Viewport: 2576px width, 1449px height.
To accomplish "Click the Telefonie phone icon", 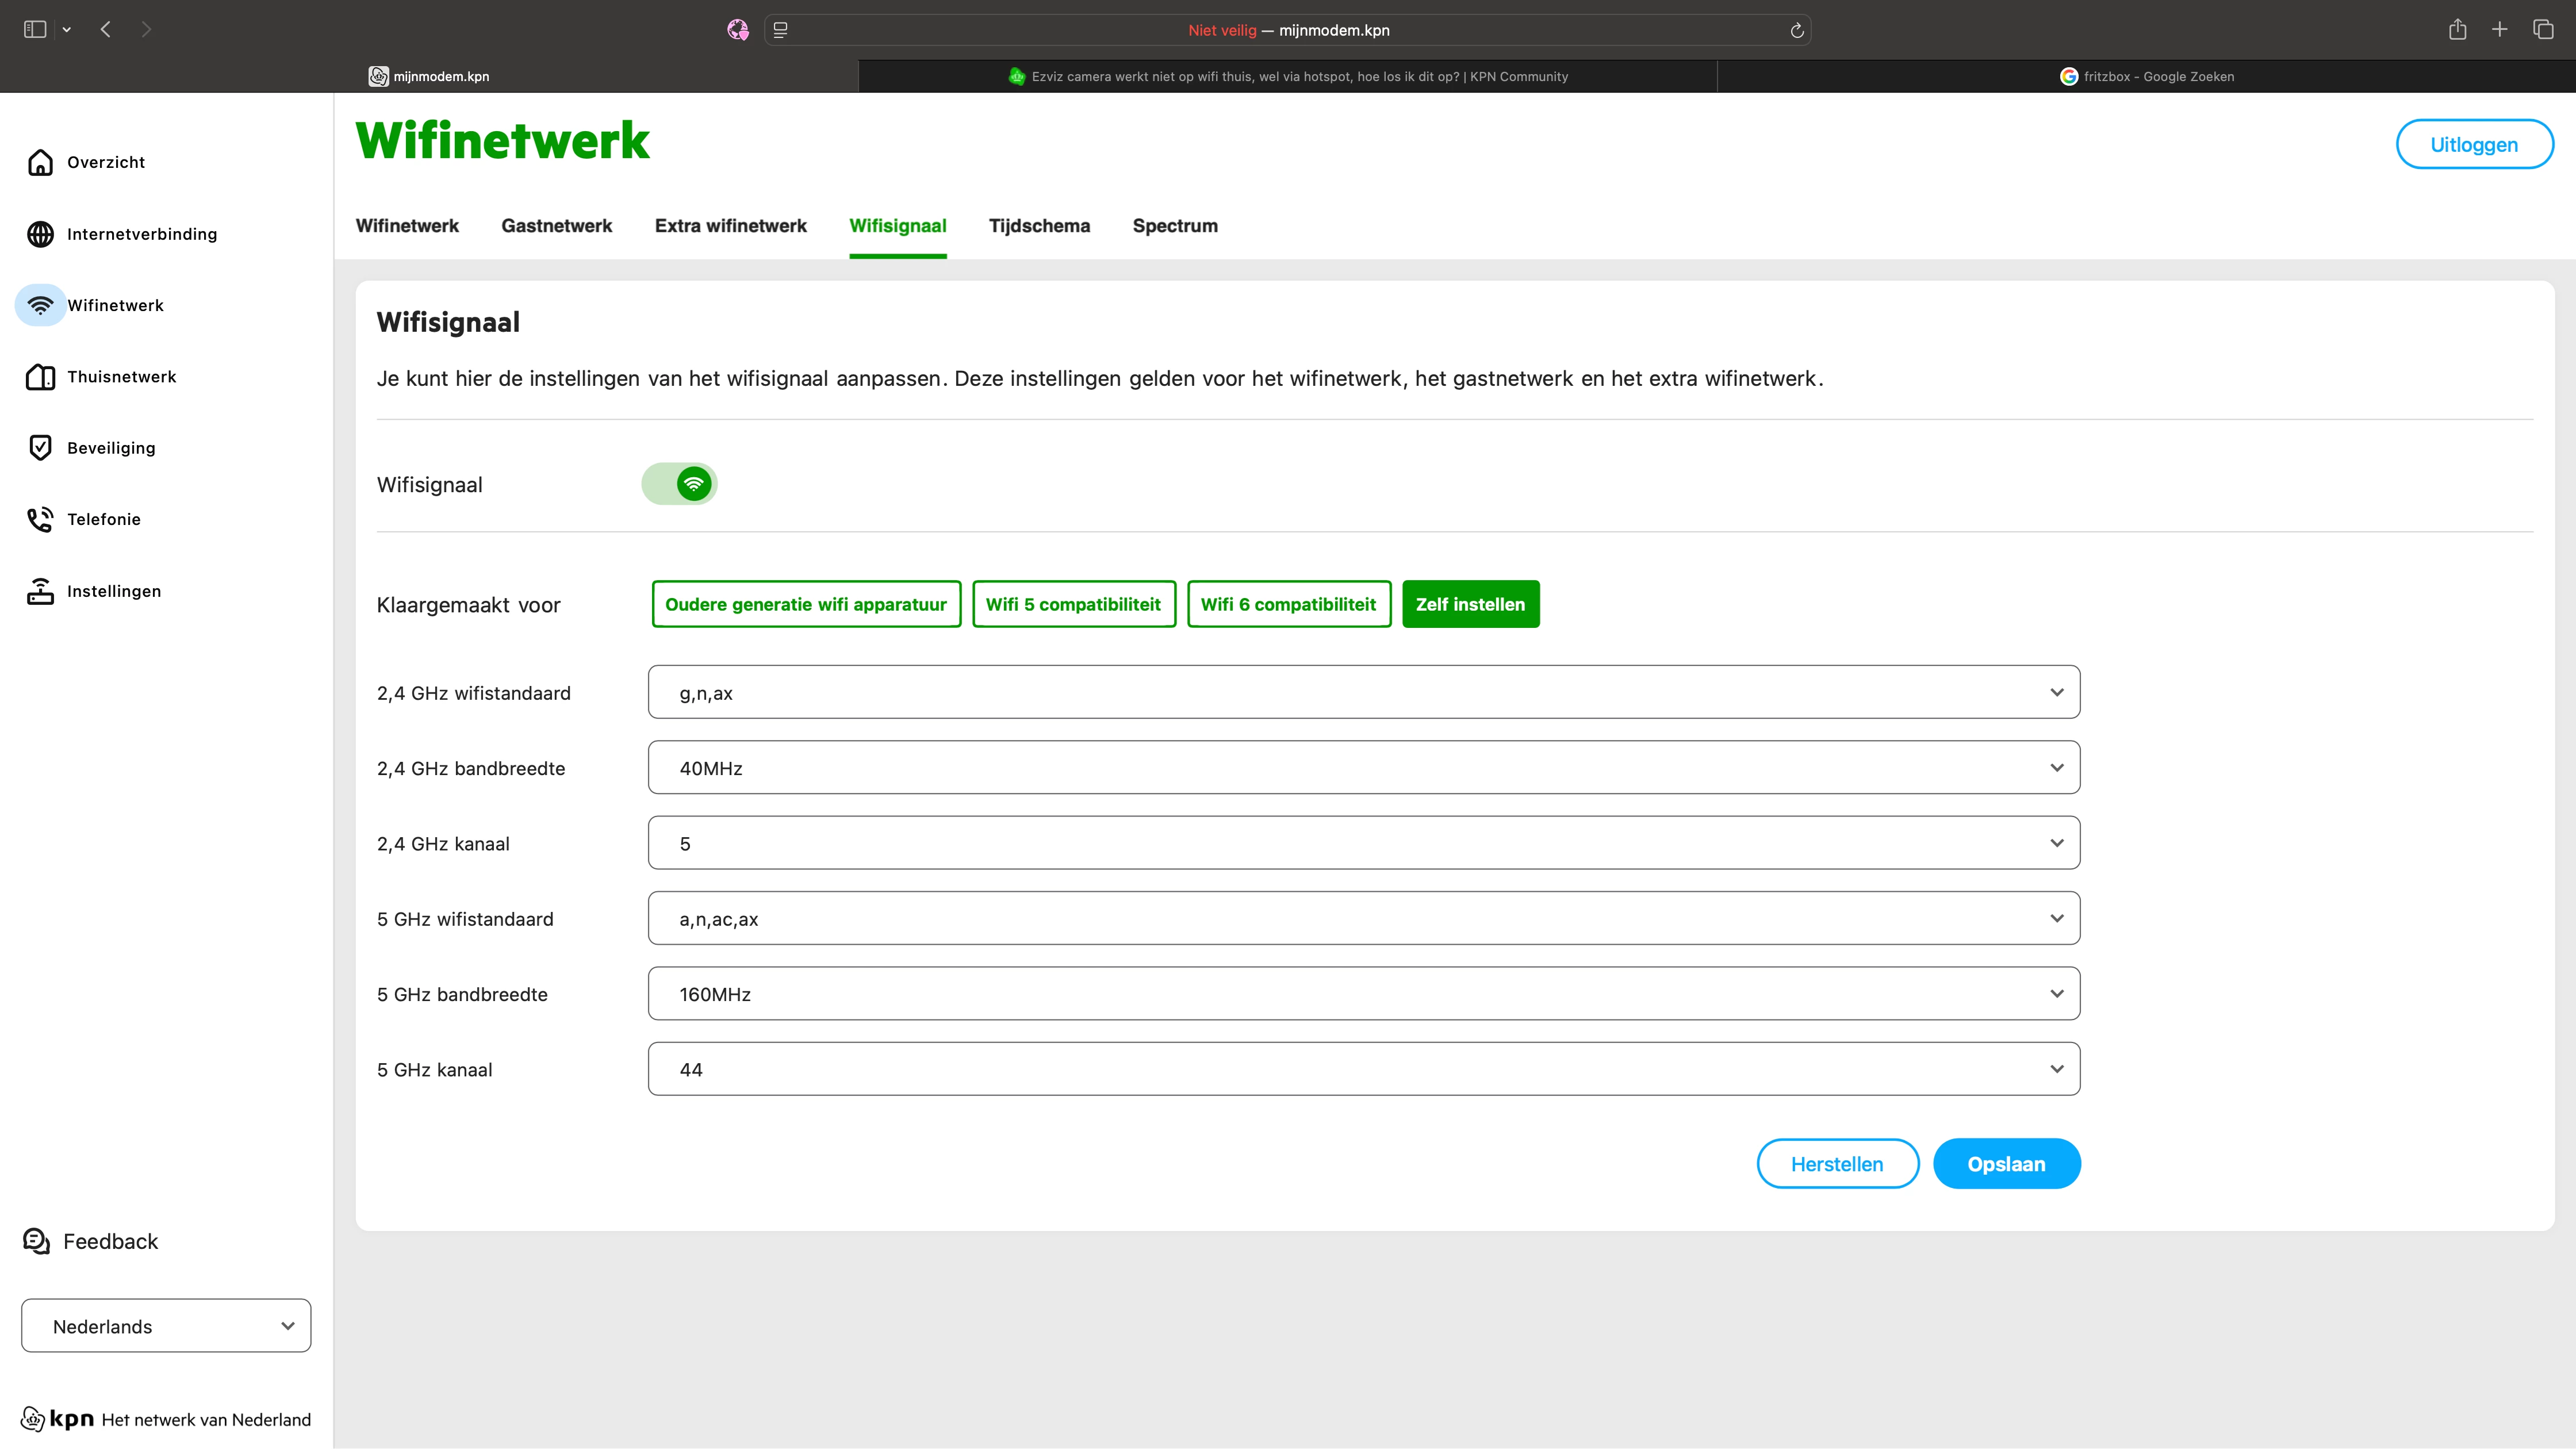I will 40,519.
